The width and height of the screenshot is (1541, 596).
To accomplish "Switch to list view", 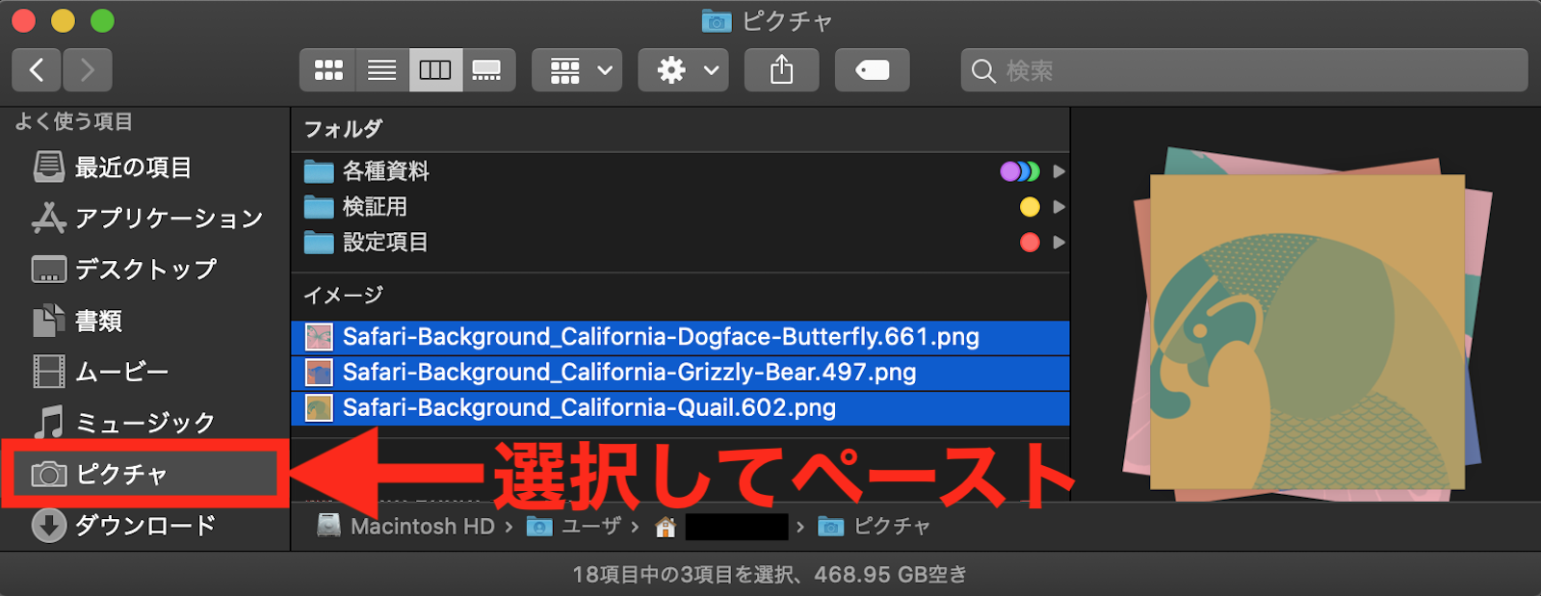I will [x=382, y=70].
